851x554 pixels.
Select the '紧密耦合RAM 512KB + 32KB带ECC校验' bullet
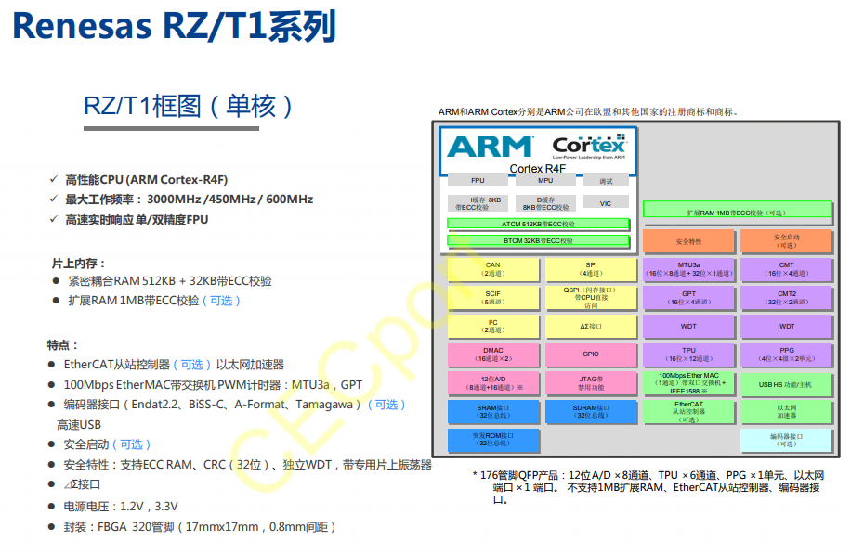click(170, 281)
